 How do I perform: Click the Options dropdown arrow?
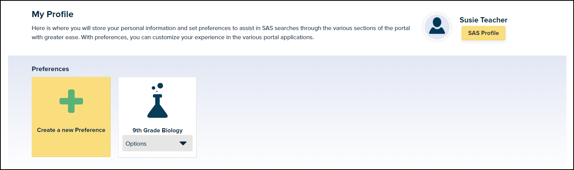coord(183,143)
